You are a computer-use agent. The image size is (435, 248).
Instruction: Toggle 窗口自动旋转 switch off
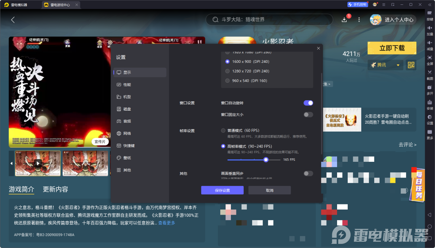pyautogui.click(x=308, y=103)
